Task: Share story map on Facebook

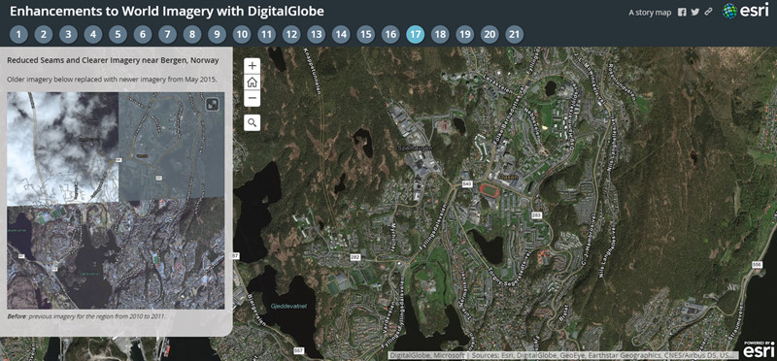Action: coord(683,13)
